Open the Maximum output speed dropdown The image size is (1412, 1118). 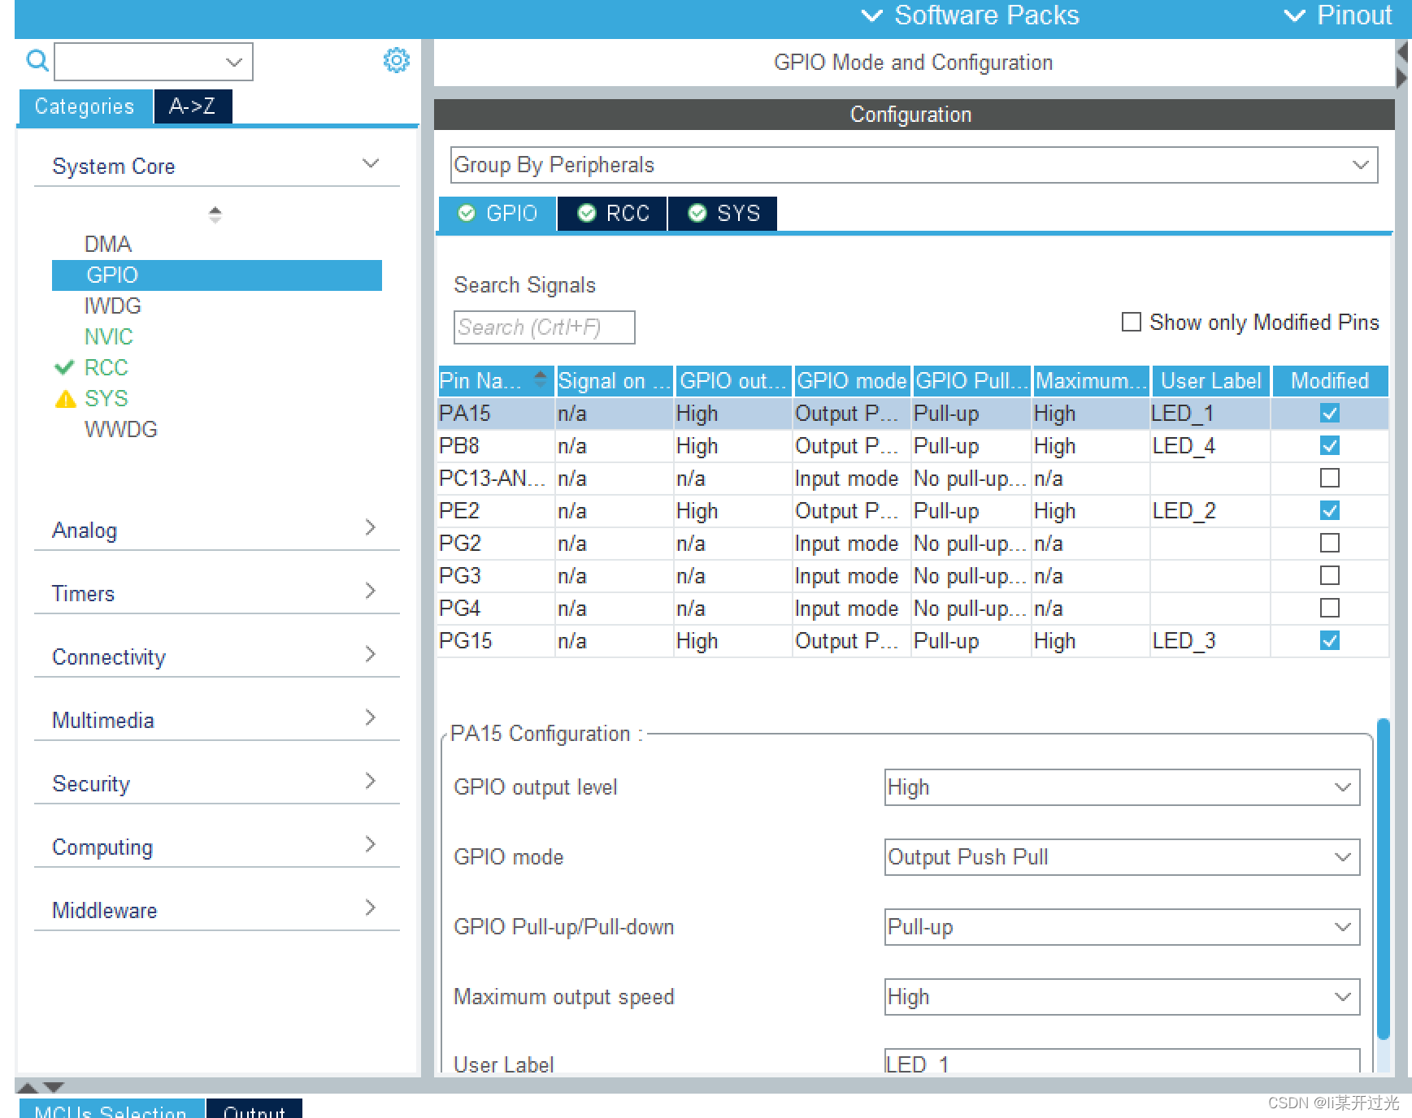pyautogui.click(x=1122, y=997)
